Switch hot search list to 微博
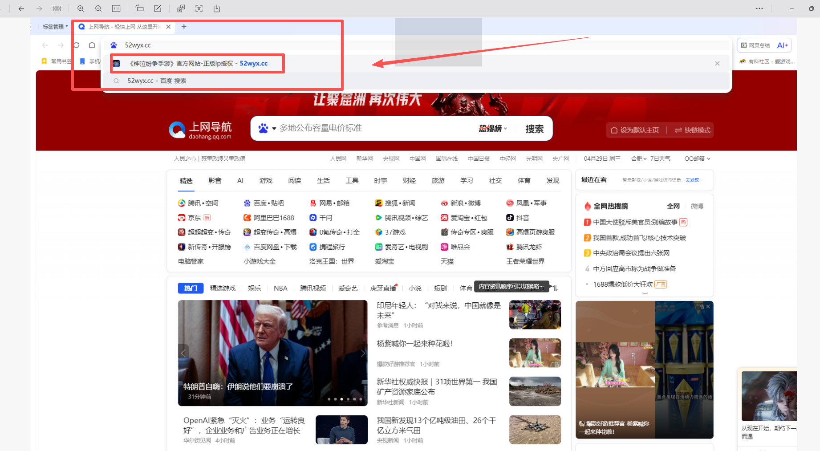 tap(697, 206)
